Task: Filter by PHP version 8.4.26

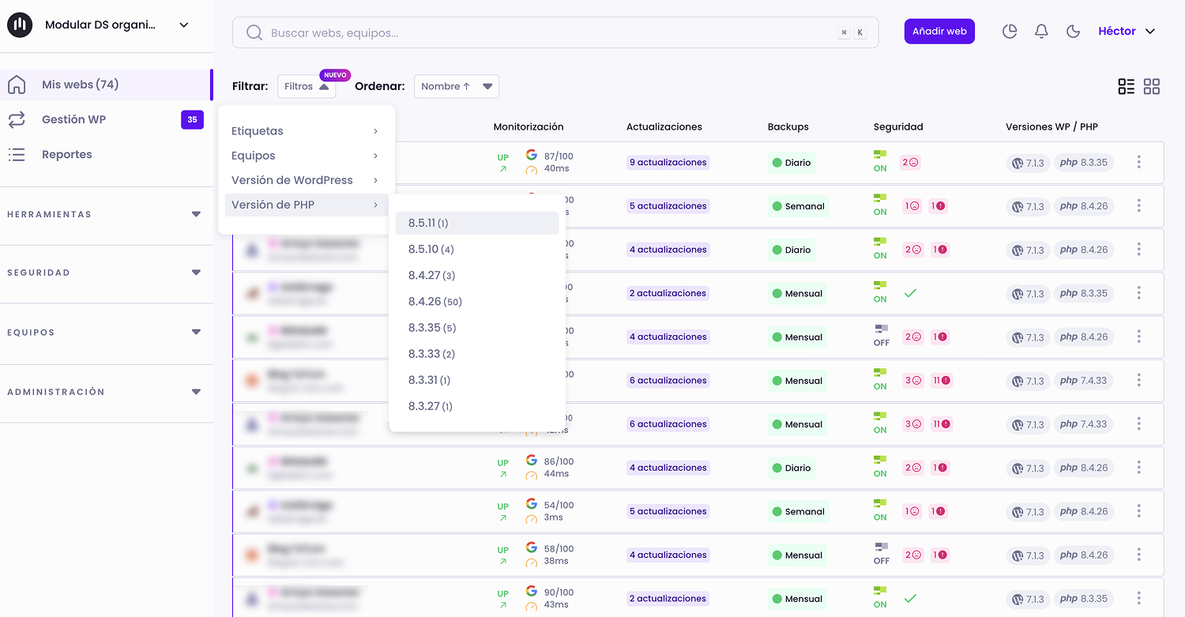Action: coord(477,302)
